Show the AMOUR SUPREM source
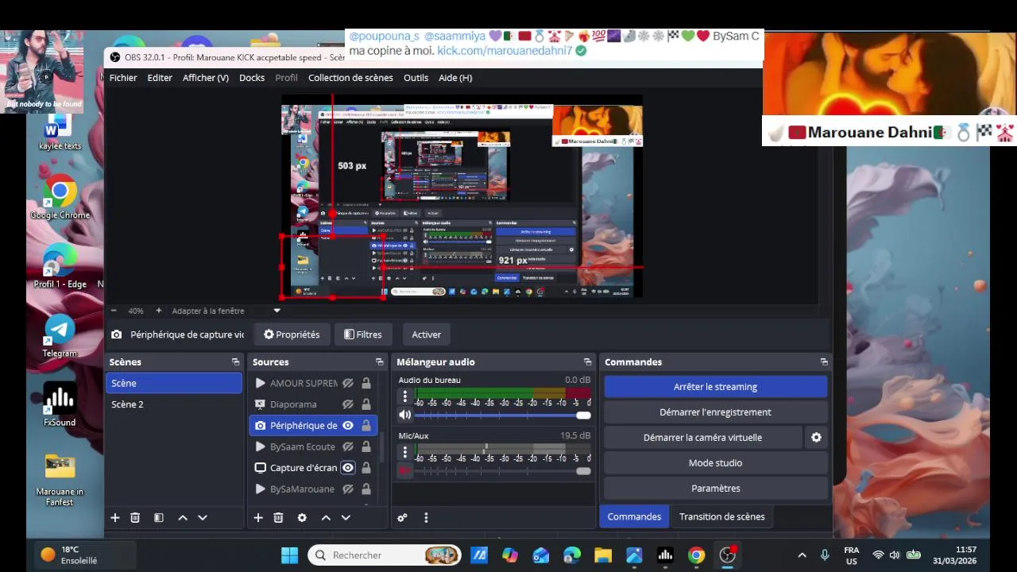1017x572 pixels. (x=348, y=383)
